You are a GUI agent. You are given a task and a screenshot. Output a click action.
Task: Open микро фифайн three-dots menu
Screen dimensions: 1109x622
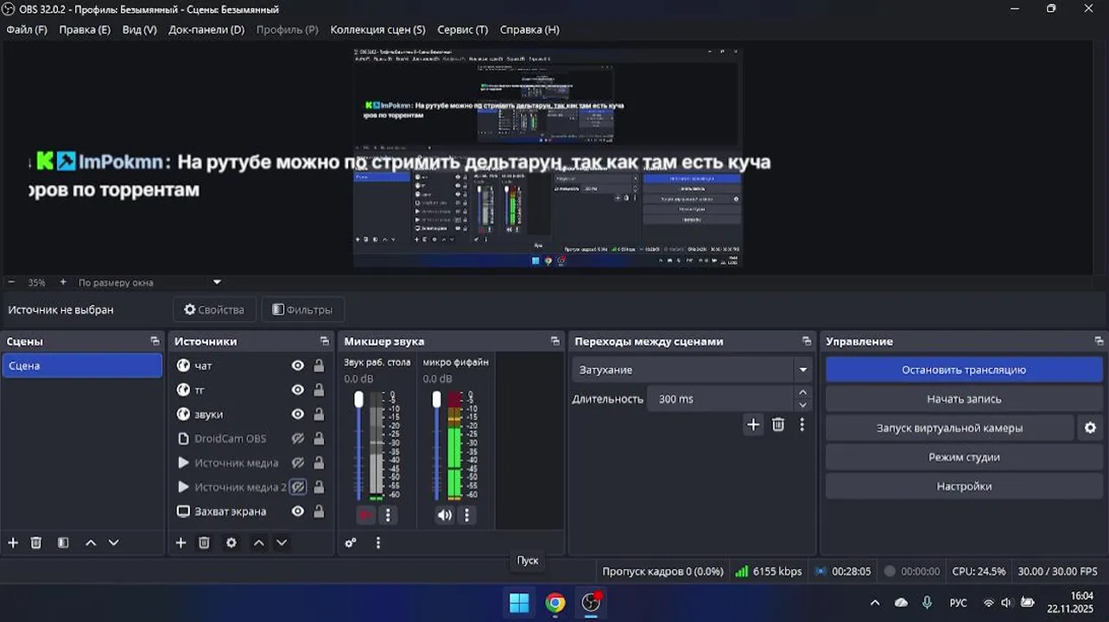466,515
